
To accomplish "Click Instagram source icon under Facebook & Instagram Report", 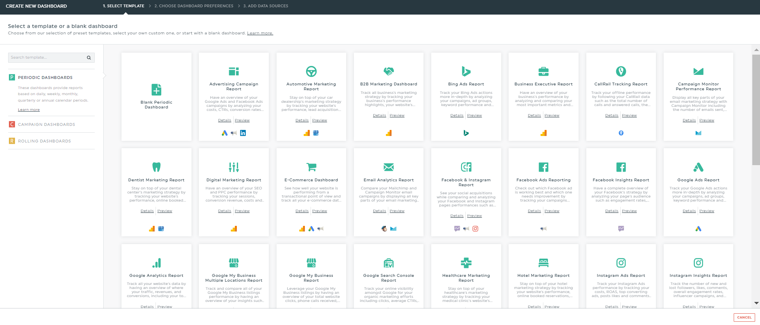I will pyautogui.click(x=475, y=229).
